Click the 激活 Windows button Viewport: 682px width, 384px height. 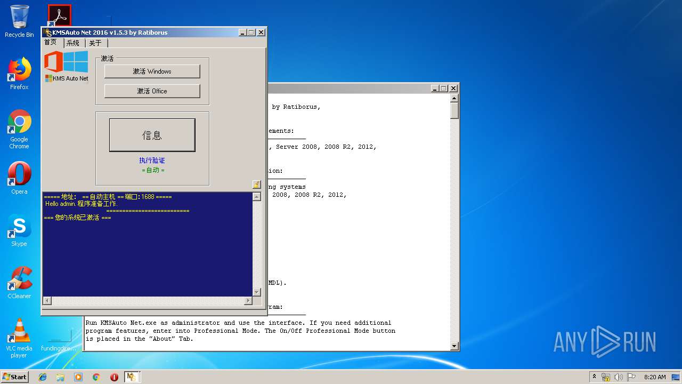(152, 71)
